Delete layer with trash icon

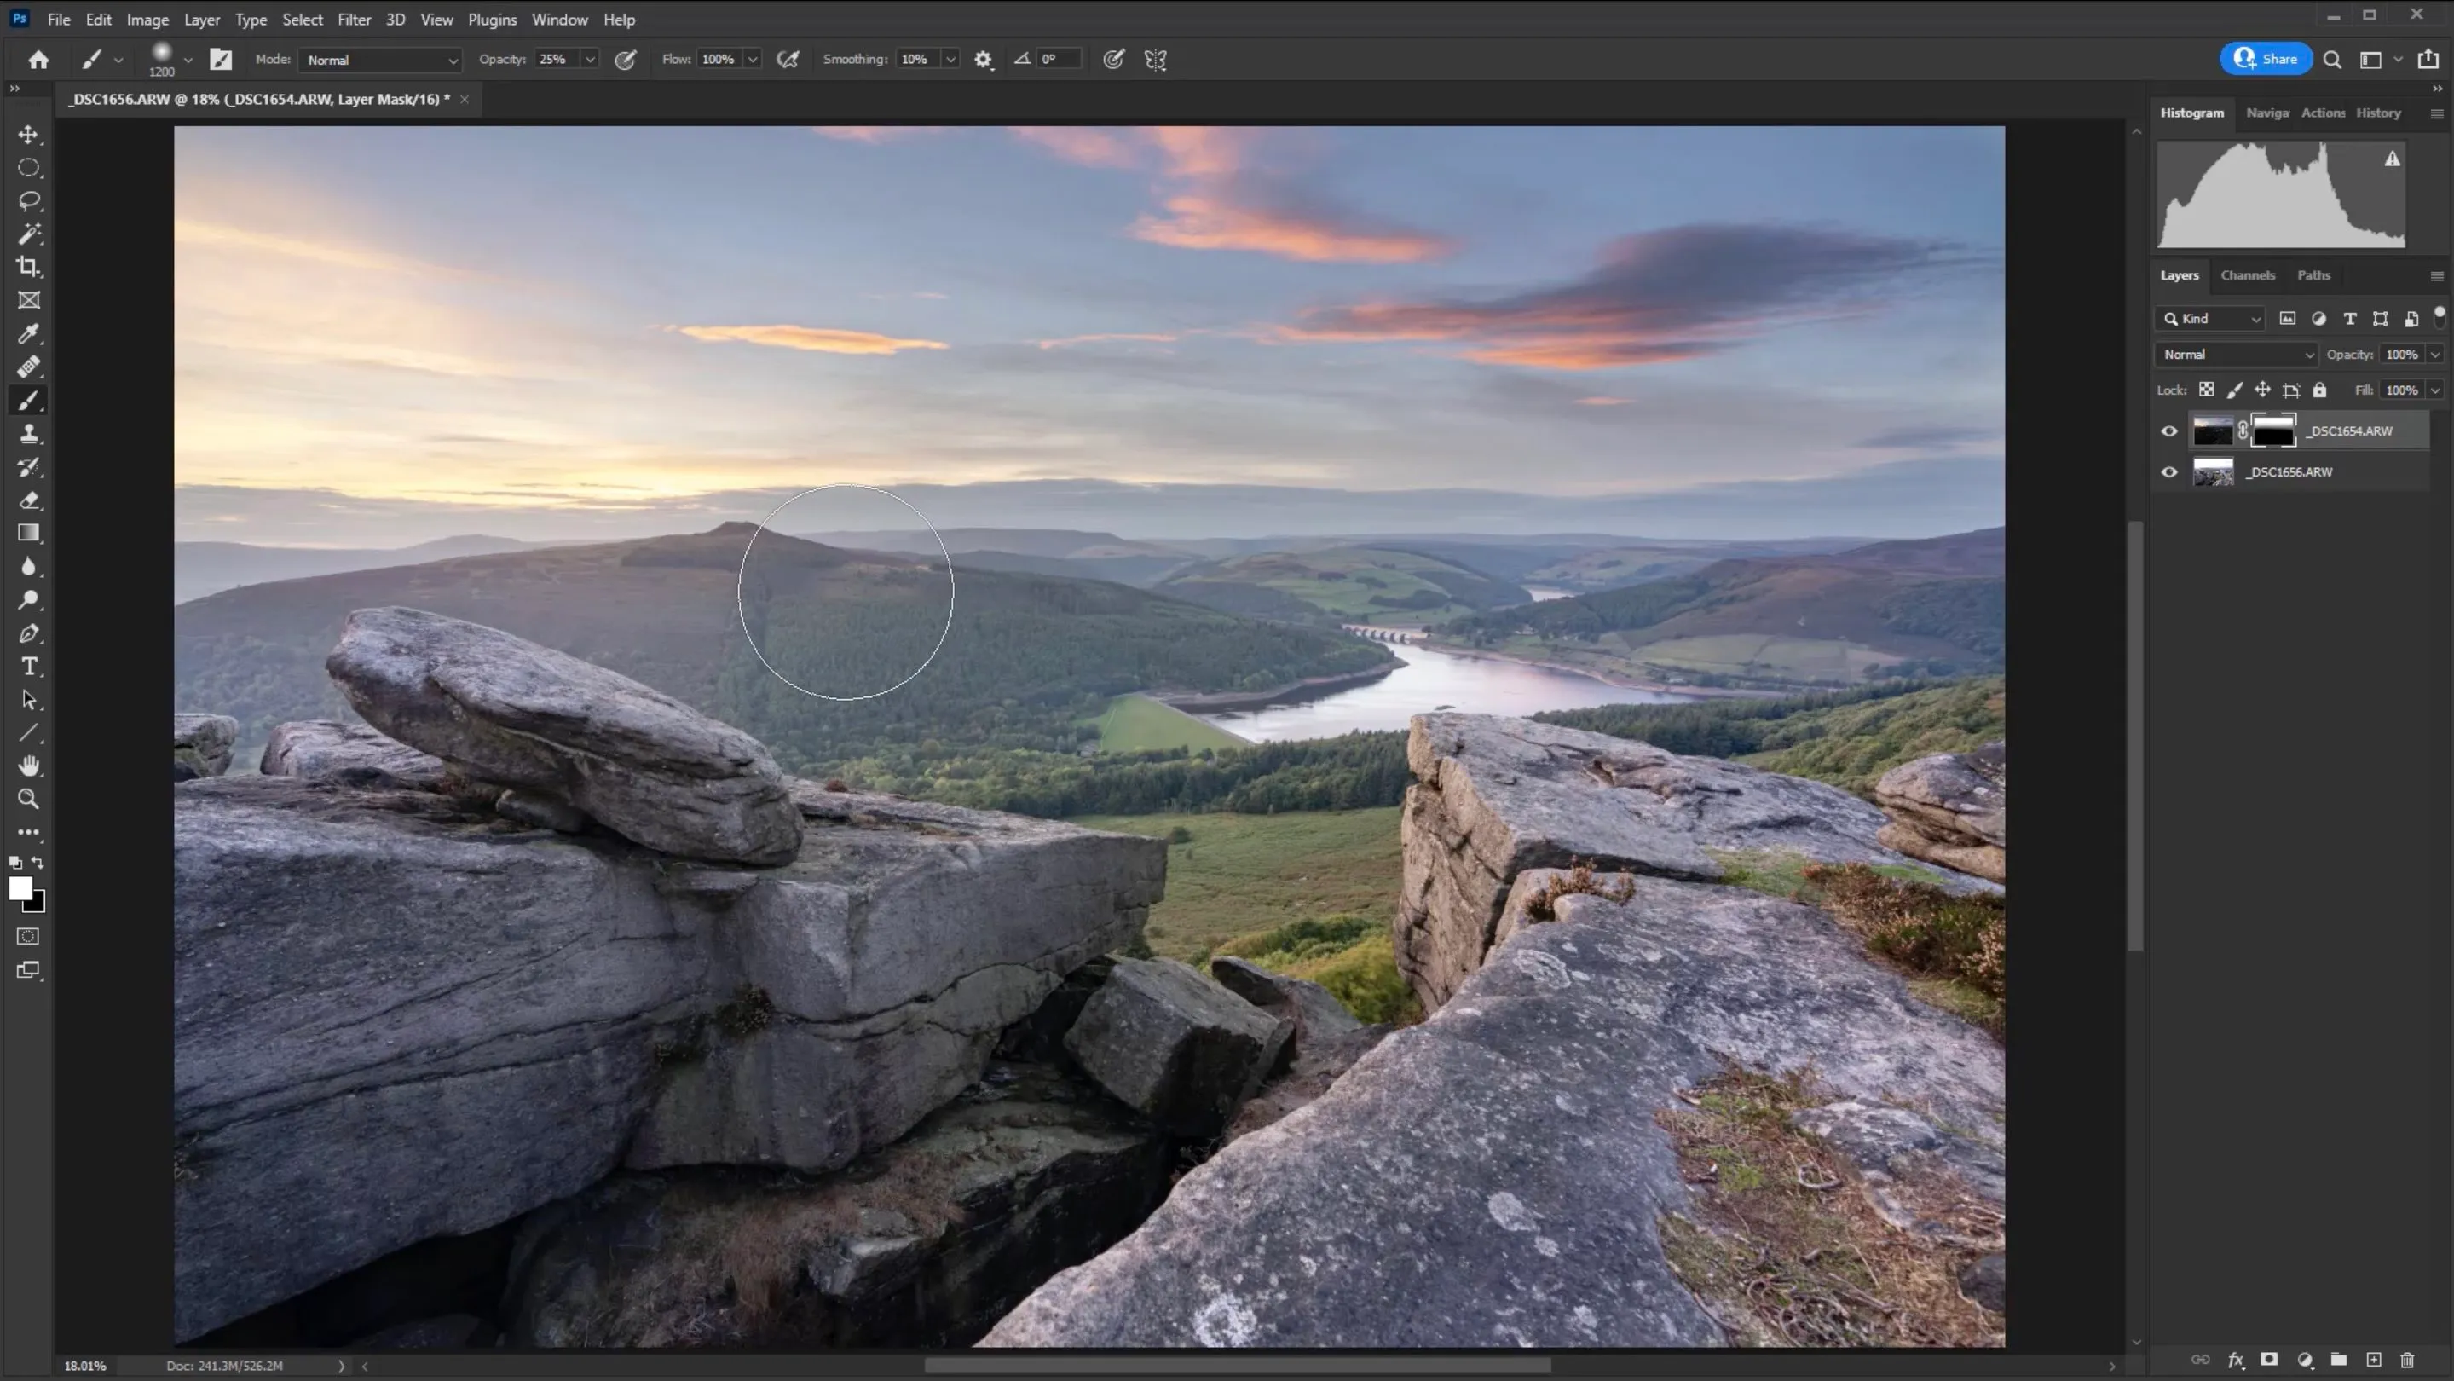[x=2407, y=1360]
